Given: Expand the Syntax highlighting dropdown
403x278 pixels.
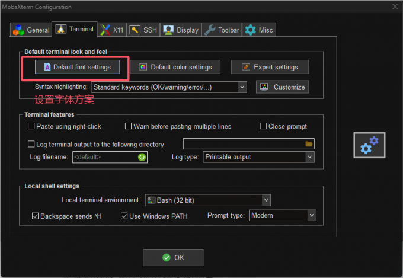Looking at the screenshot, I should point(242,87).
